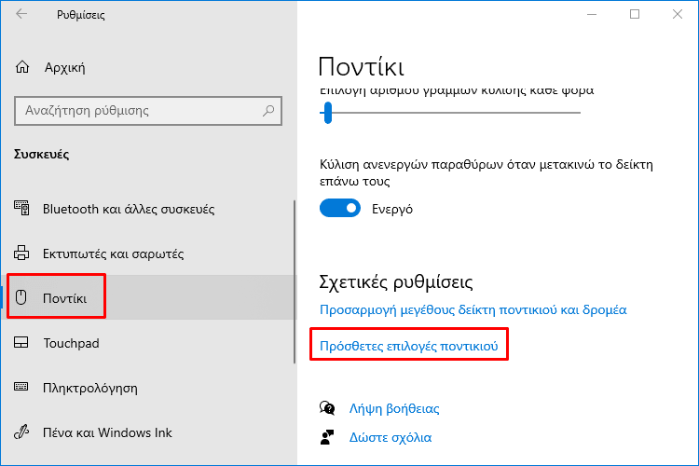Open Πρόσθετες επιλογές ποντικιού link

point(409,346)
